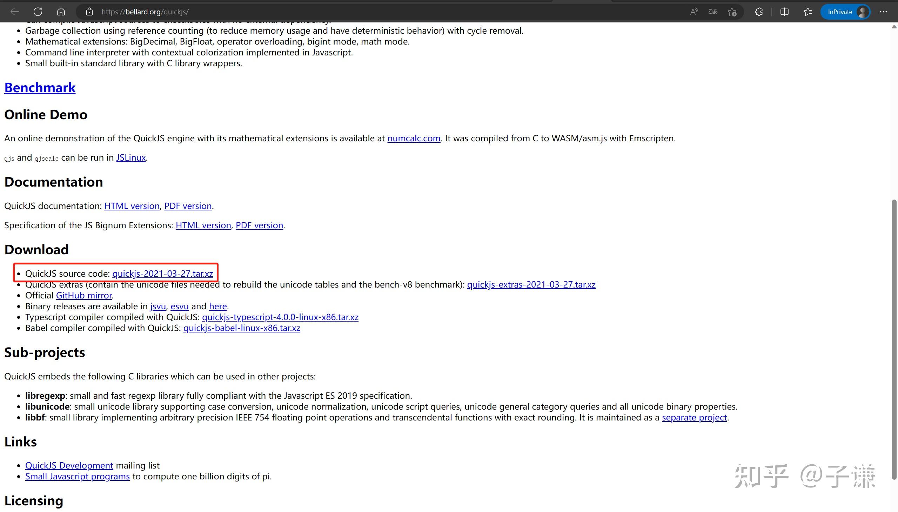The image size is (898, 512).
Task: Click the vertical scrollbar thumb
Action: pyautogui.click(x=894, y=339)
